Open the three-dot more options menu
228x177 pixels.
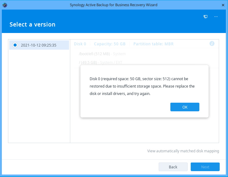pos(216,17)
